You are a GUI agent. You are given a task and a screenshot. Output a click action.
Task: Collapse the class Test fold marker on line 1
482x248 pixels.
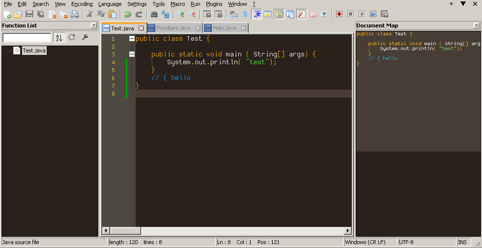pyautogui.click(x=132, y=39)
